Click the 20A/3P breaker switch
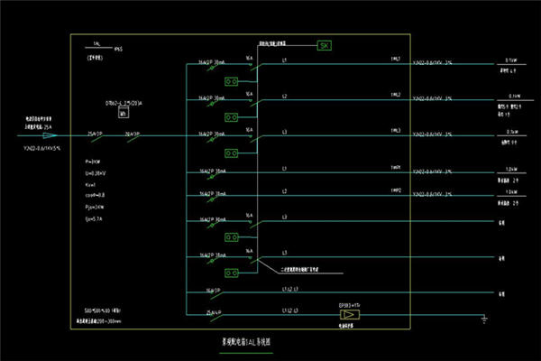 pyautogui.click(x=133, y=137)
